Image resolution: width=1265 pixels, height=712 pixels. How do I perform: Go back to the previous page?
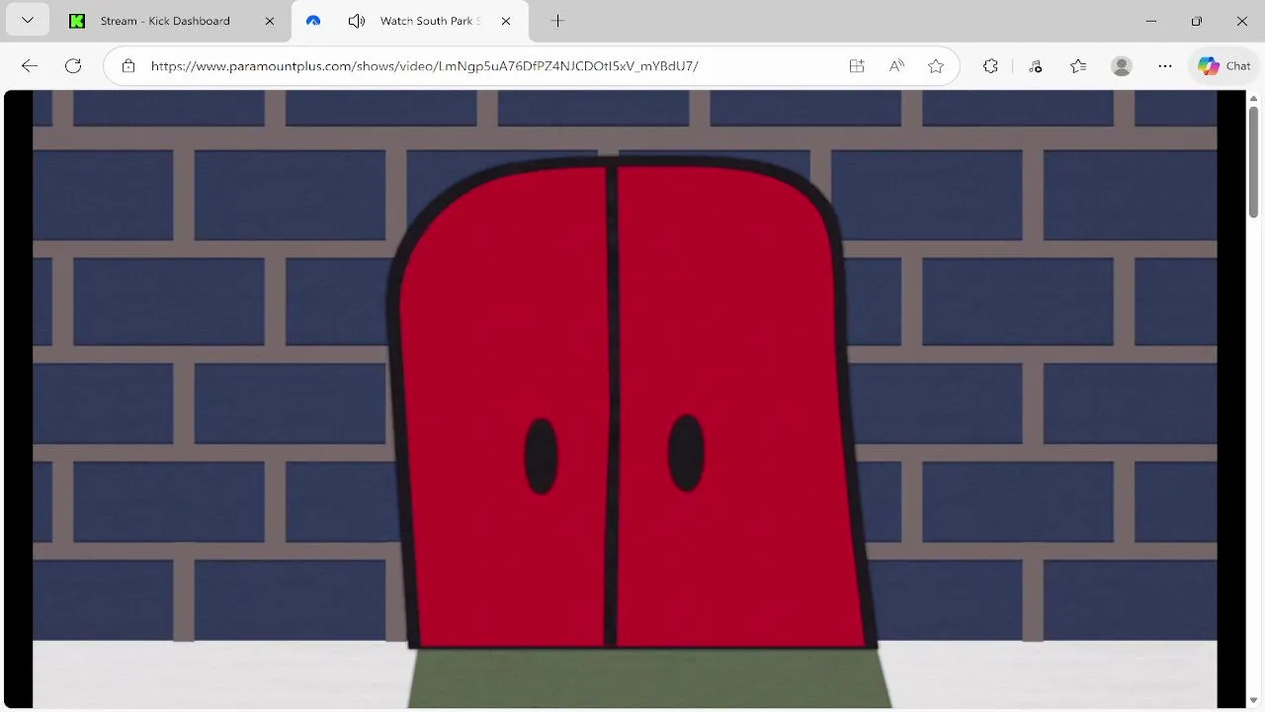[30, 66]
